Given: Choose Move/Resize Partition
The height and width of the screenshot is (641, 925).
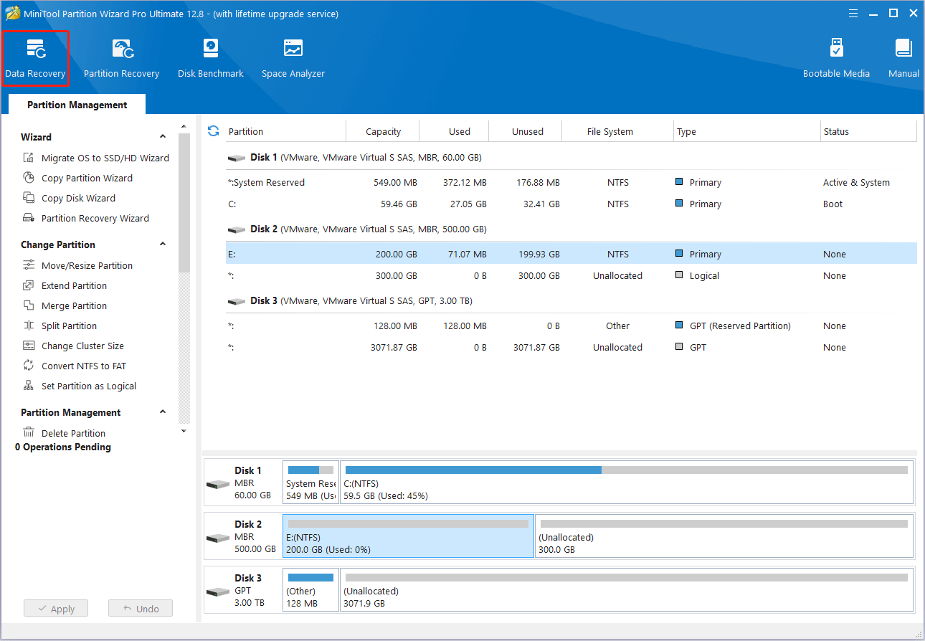Looking at the screenshot, I should click(77, 265).
